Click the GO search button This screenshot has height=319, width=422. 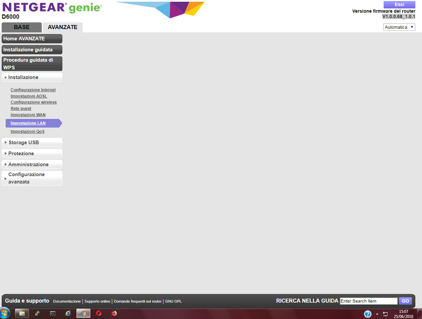pos(405,301)
